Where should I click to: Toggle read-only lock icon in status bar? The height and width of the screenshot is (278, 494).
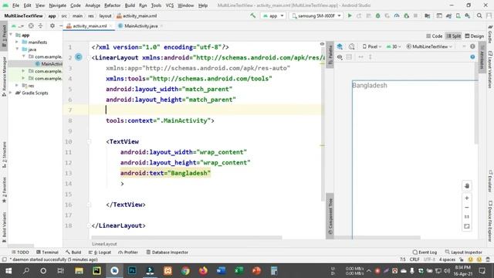click(x=462, y=259)
